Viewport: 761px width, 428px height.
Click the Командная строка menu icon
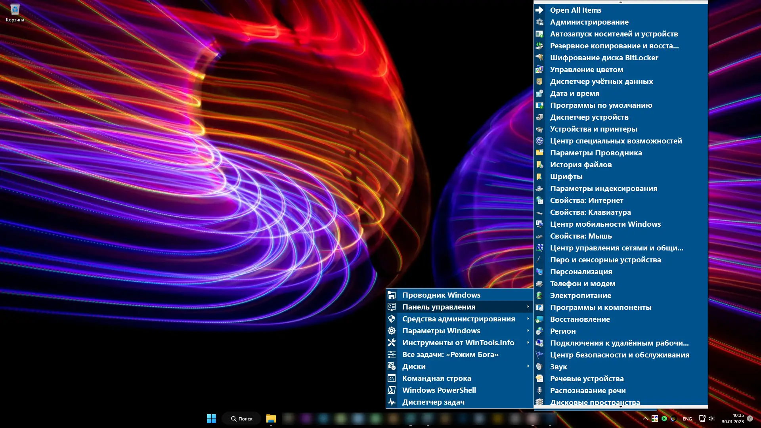pos(392,378)
